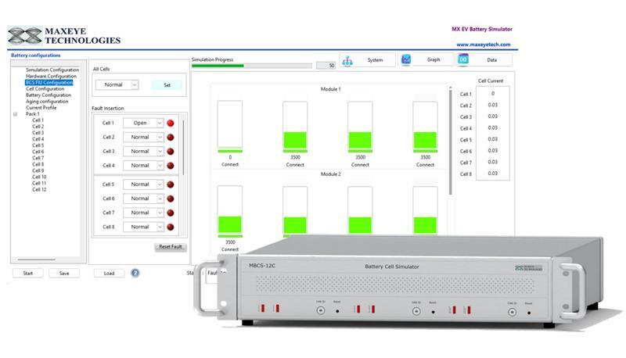
Task: Click the Fault Insertion list scrollbar
Action: click(183, 148)
